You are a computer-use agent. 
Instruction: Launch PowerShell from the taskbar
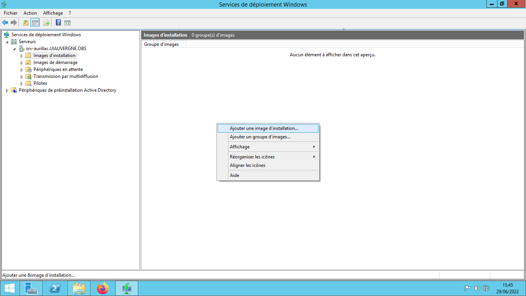tap(55, 288)
